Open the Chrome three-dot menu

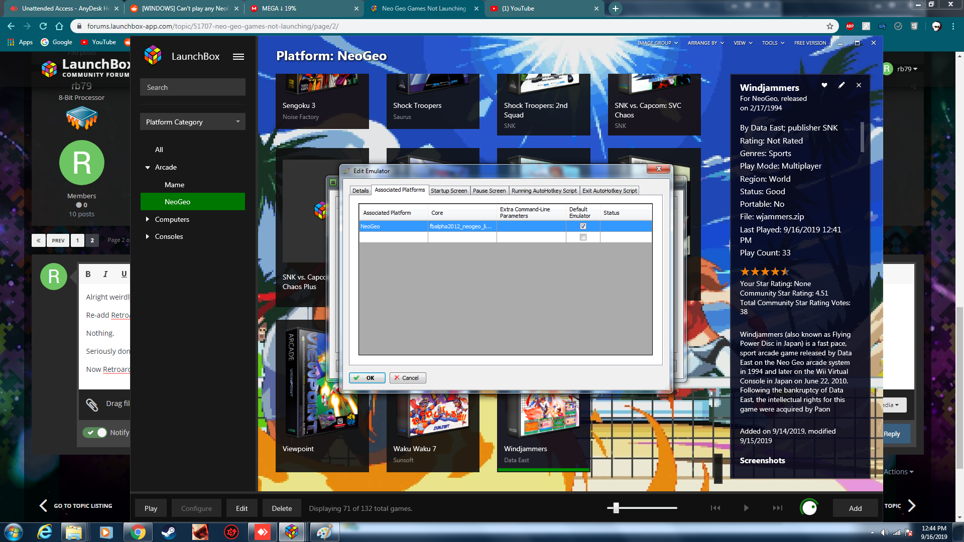(x=953, y=26)
